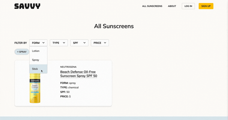The width and height of the screenshot is (228, 120).
Task: Click the FORM: spray detail line
Action: [68, 83]
